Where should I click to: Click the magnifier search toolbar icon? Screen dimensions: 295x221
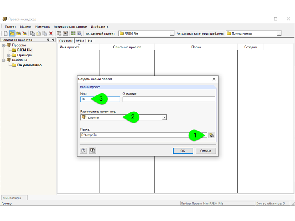tap(80, 33)
